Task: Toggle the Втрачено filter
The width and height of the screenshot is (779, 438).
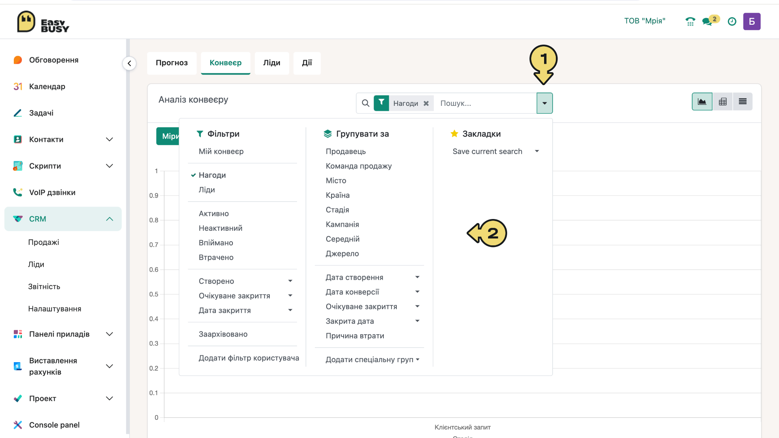Action: click(x=216, y=258)
